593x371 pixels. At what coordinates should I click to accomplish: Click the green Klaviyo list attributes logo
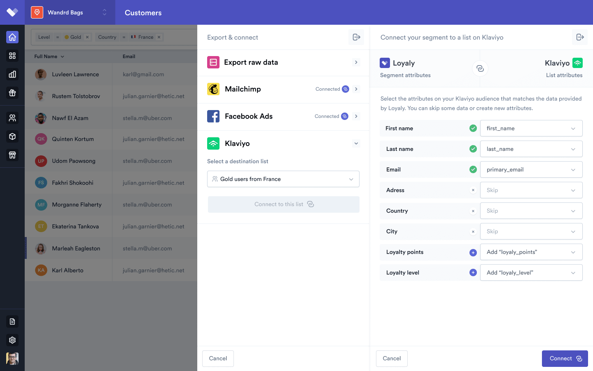click(x=578, y=63)
